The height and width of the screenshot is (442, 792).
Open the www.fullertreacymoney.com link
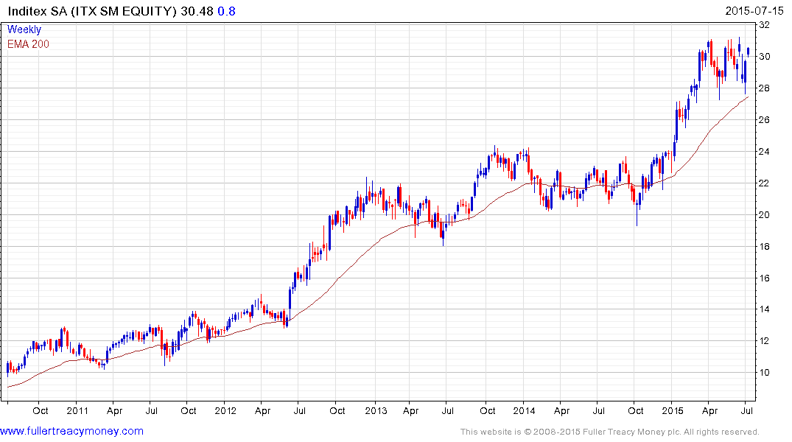(72, 431)
